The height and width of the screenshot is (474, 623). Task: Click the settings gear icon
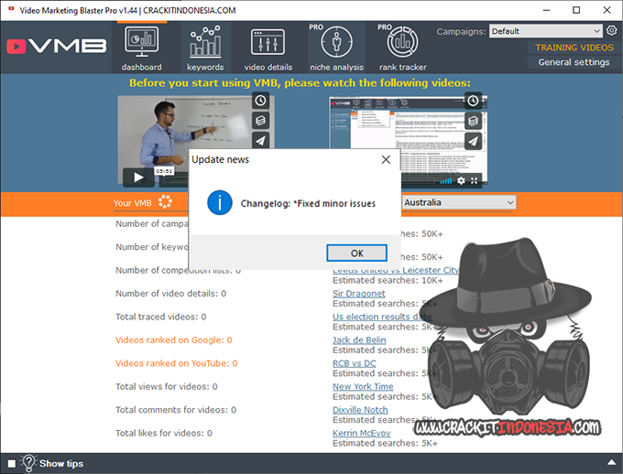tap(611, 30)
